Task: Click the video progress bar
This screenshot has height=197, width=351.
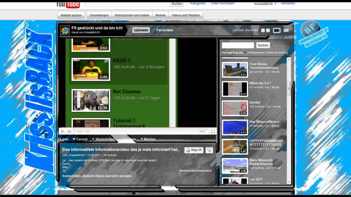Action: [138, 128]
